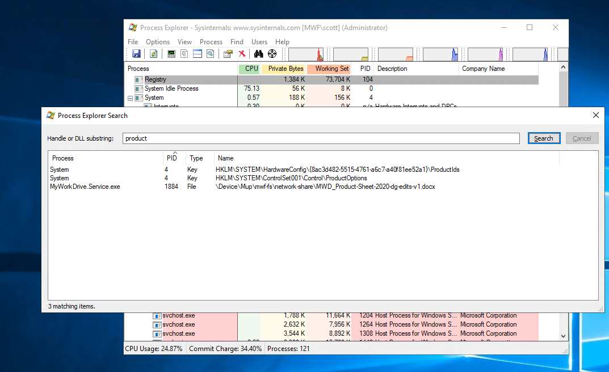Open the Options menu
The image size is (609, 372).
[x=158, y=42]
